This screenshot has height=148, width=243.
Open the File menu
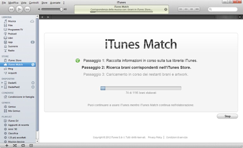tap(3, 3)
